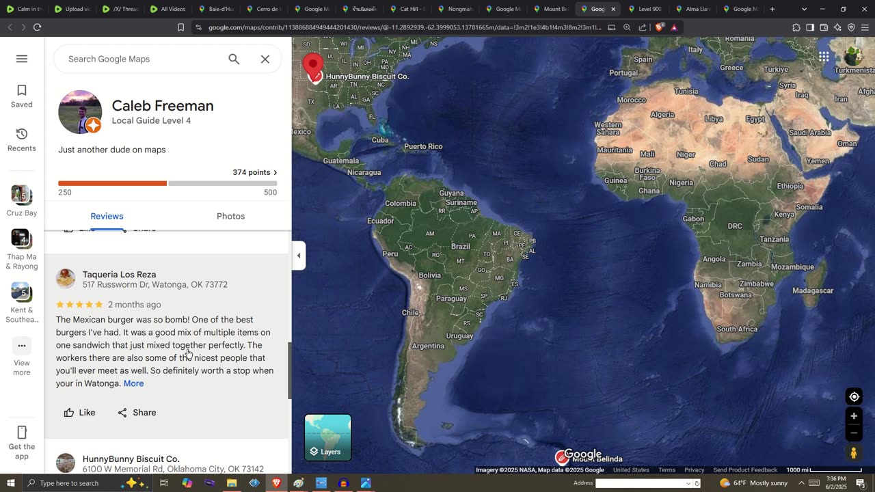Open Recents in sidebar
875x492 pixels.
pyautogui.click(x=22, y=140)
